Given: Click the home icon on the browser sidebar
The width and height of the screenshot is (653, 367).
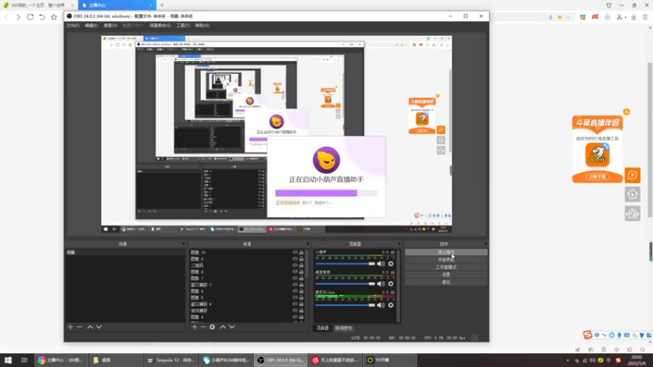Looking at the screenshot, I should [632, 194].
